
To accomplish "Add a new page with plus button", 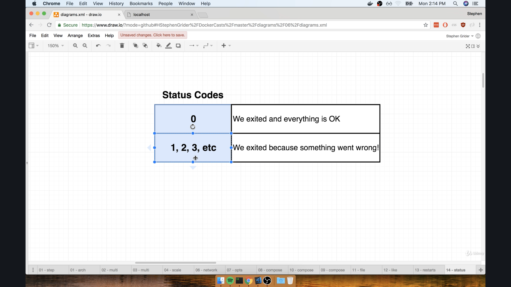I will pyautogui.click(x=481, y=270).
